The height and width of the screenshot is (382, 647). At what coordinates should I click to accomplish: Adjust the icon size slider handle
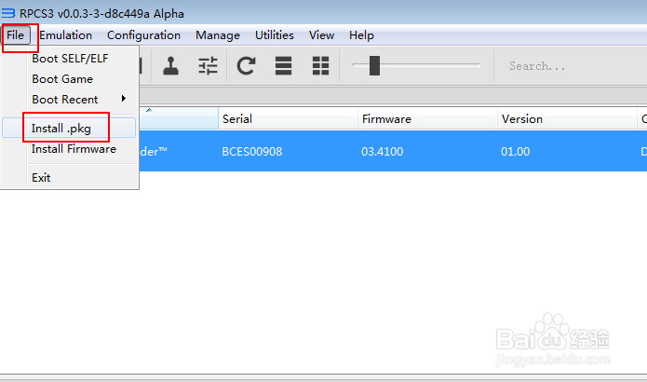[374, 65]
